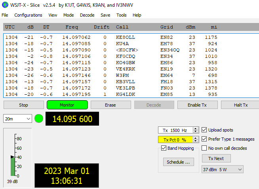The width and height of the screenshot is (259, 189).
Task: Click the Freq column header
Action: 72,27
